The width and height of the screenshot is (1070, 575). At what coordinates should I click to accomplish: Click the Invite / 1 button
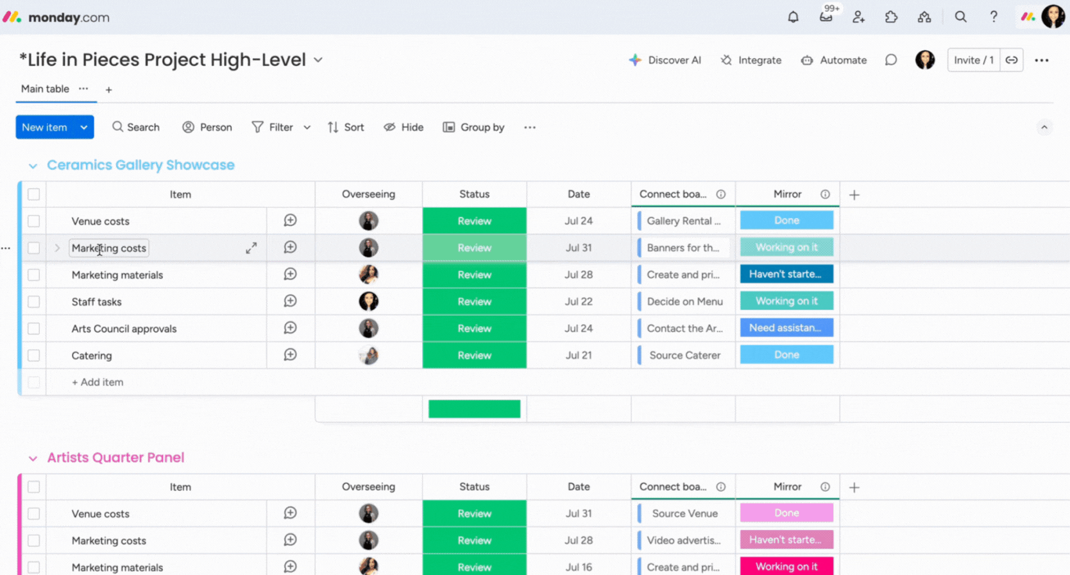click(x=974, y=60)
